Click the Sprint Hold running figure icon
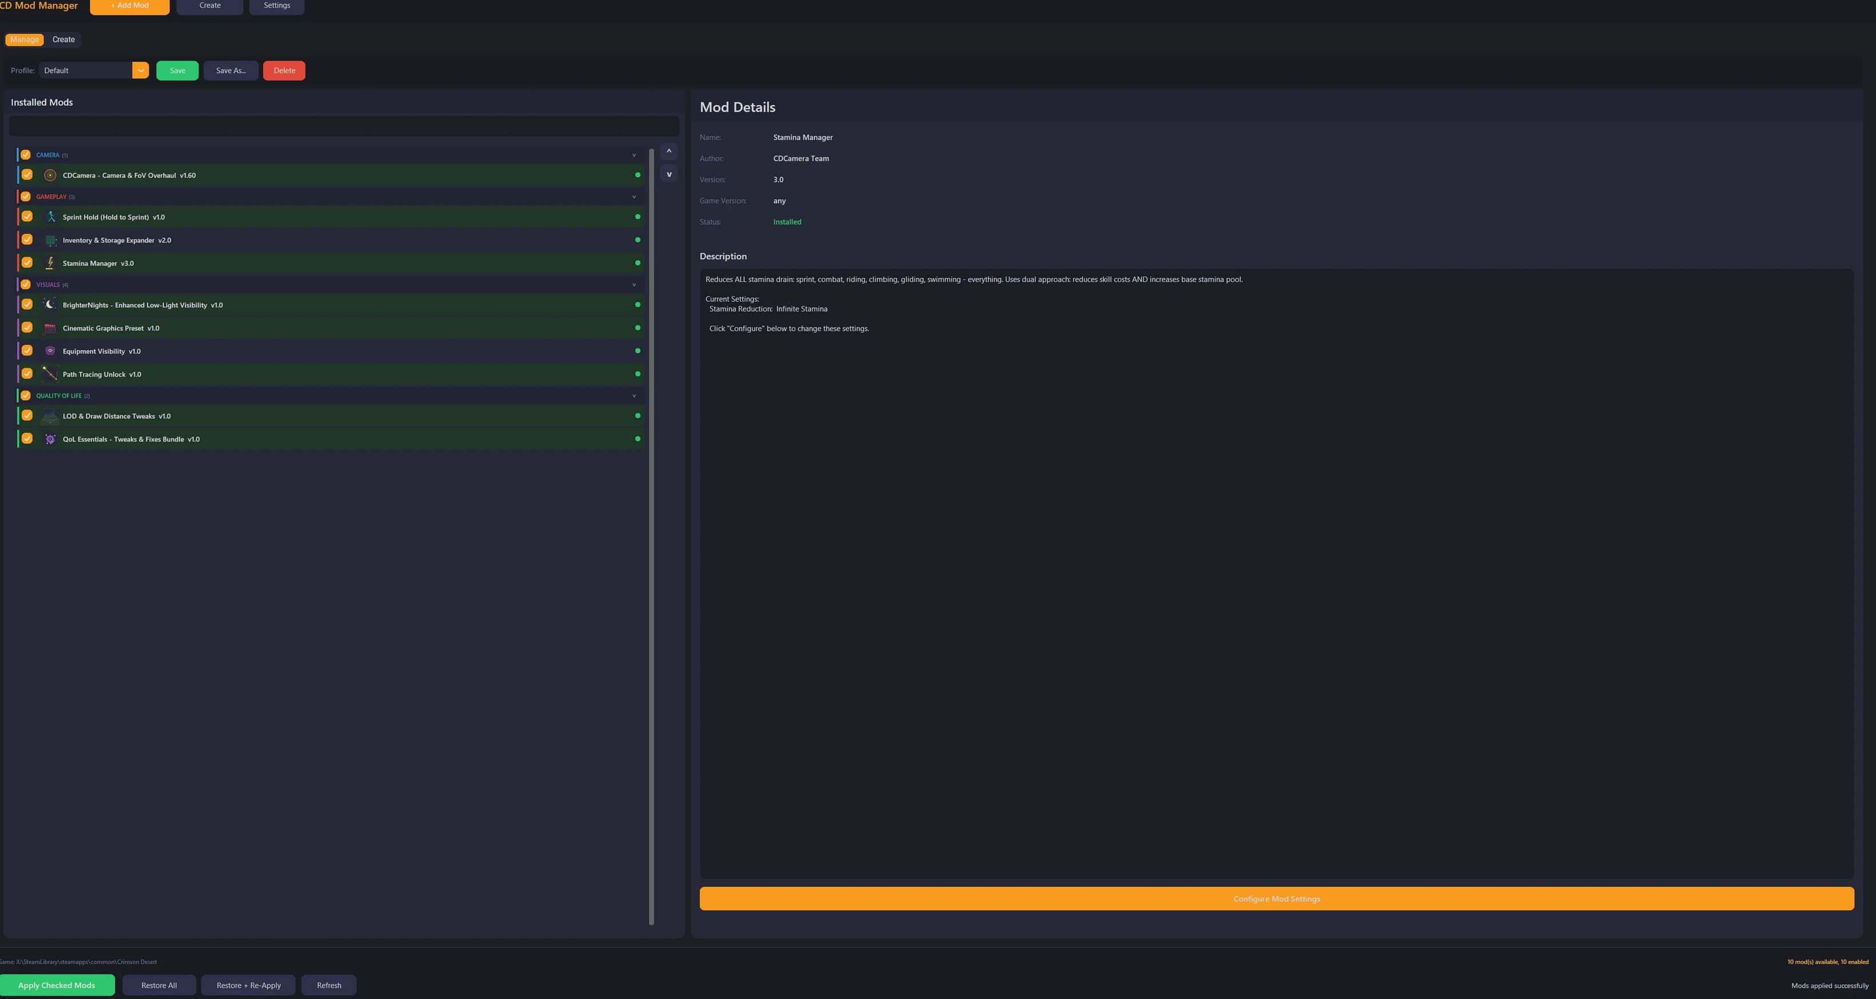Viewport: 1876px width, 999px height. point(50,217)
